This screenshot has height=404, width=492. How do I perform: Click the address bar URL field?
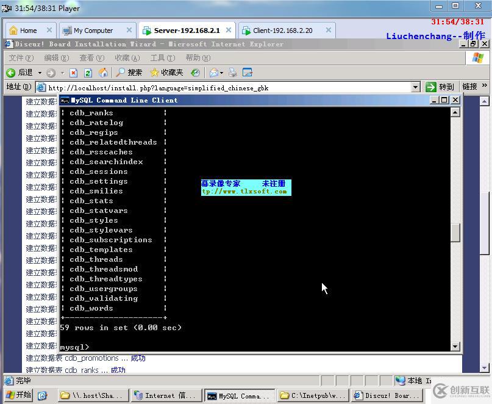tap(229, 88)
